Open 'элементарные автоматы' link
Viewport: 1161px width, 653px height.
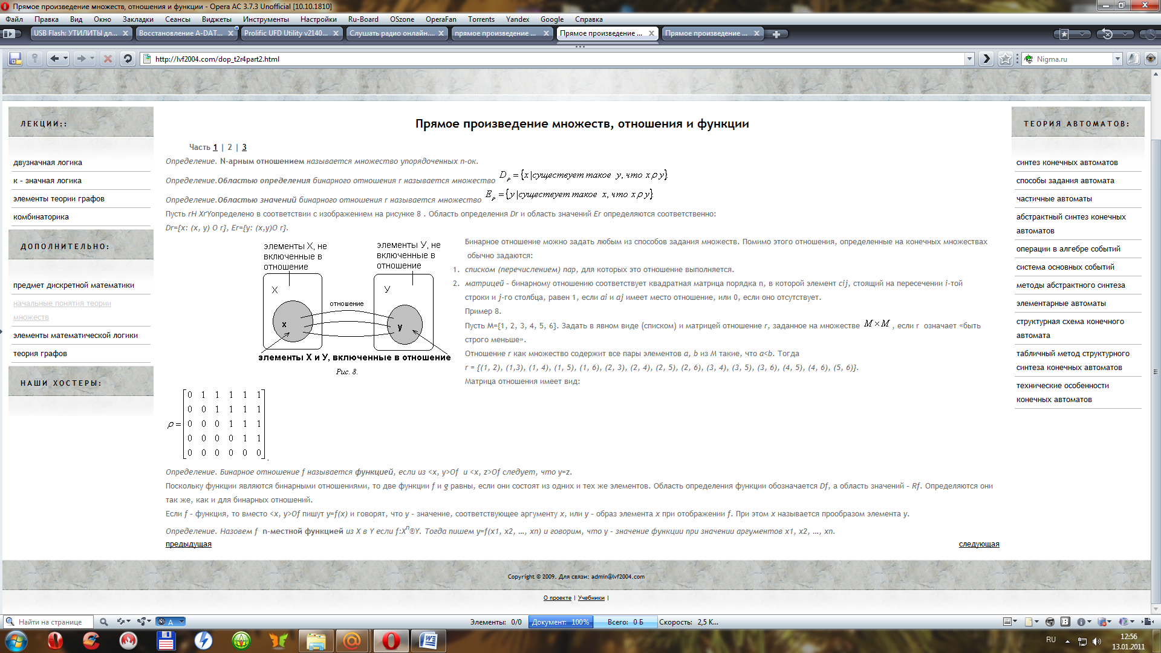click(1061, 303)
